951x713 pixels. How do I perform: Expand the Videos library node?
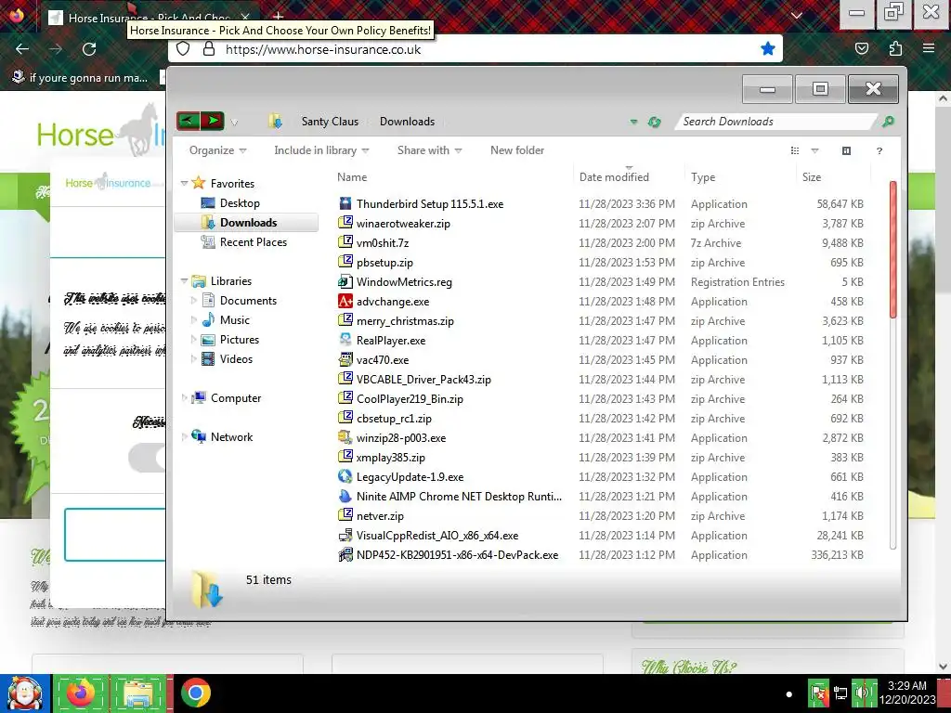pyautogui.click(x=193, y=359)
